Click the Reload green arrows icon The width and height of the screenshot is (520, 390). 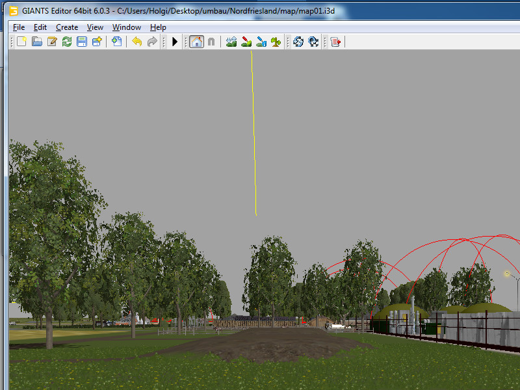click(x=67, y=42)
